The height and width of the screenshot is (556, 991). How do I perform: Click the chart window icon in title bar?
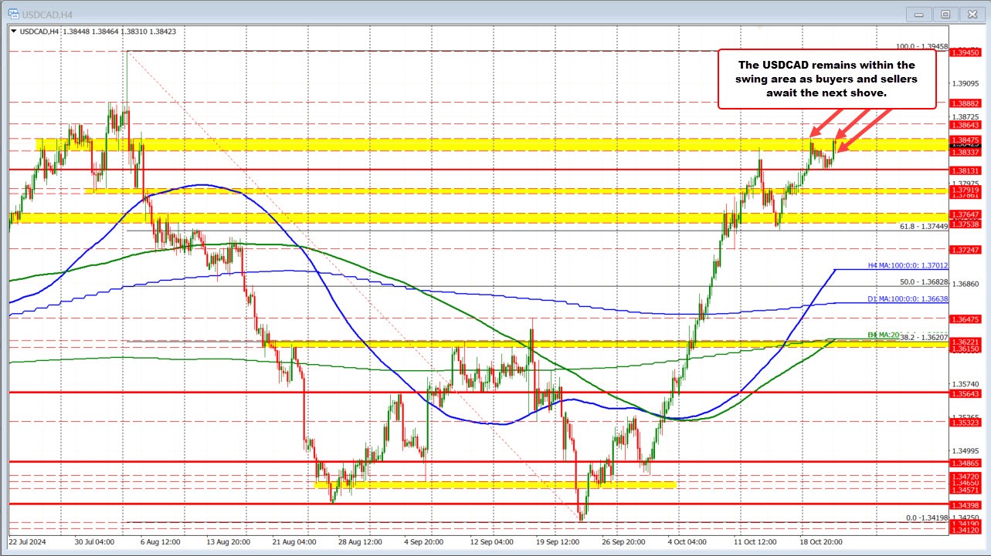point(12,12)
